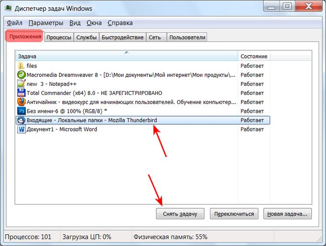Select the Firefox icon in task list

coord(21,102)
